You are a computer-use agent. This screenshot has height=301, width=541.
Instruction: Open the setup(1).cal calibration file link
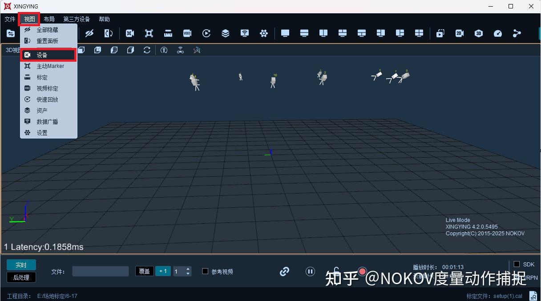[508, 296]
